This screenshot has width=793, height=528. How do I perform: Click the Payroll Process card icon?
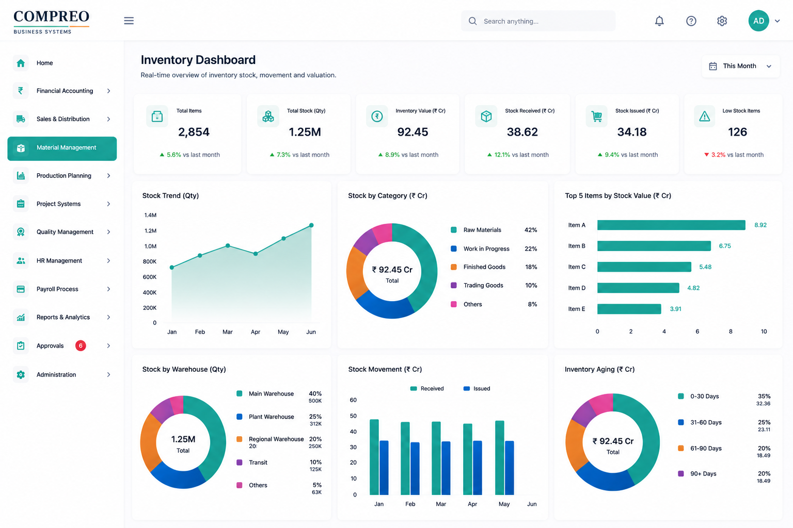(21, 289)
